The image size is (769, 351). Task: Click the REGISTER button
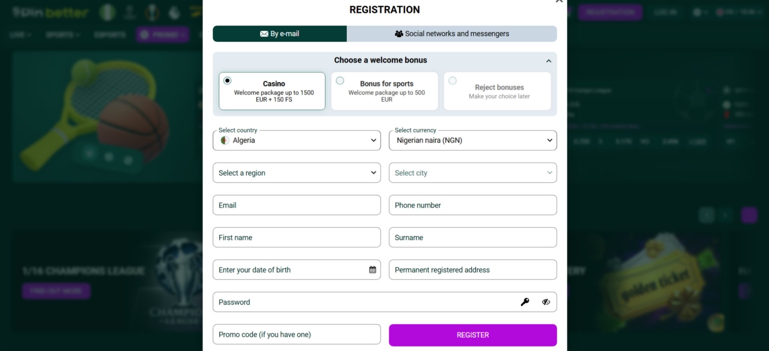[x=473, y=335]
